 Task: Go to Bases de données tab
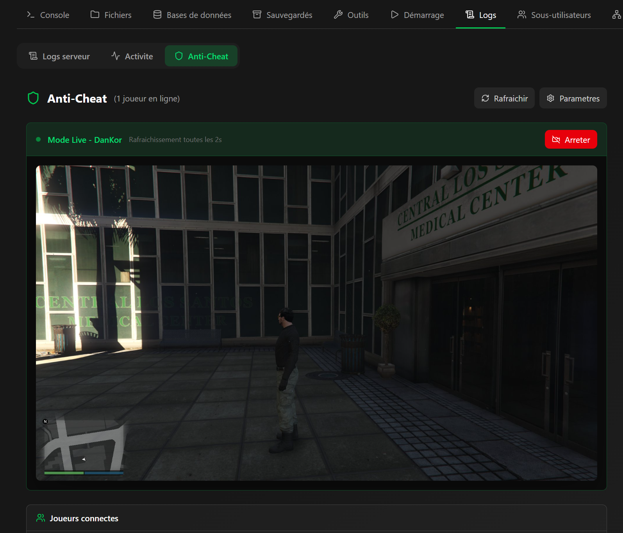pos(192,15)
